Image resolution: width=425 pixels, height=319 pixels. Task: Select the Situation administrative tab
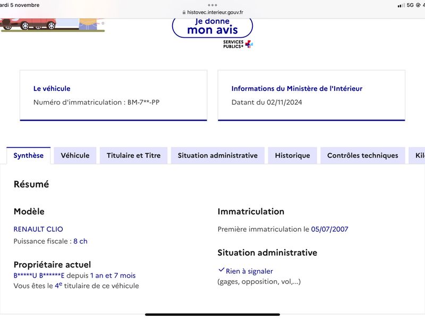(x=218, y=155)
